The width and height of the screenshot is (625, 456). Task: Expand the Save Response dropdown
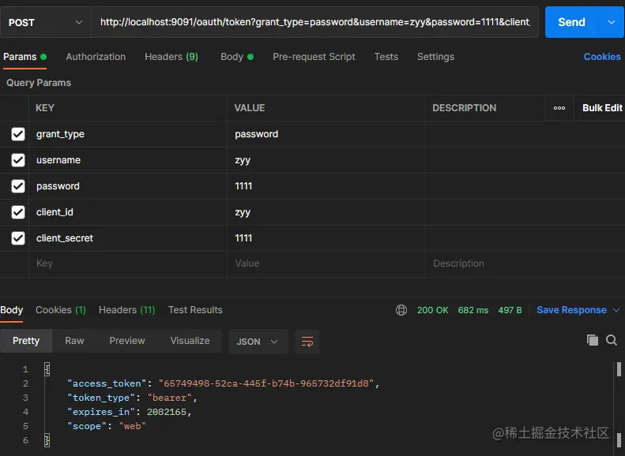click(x=616, y=310)
